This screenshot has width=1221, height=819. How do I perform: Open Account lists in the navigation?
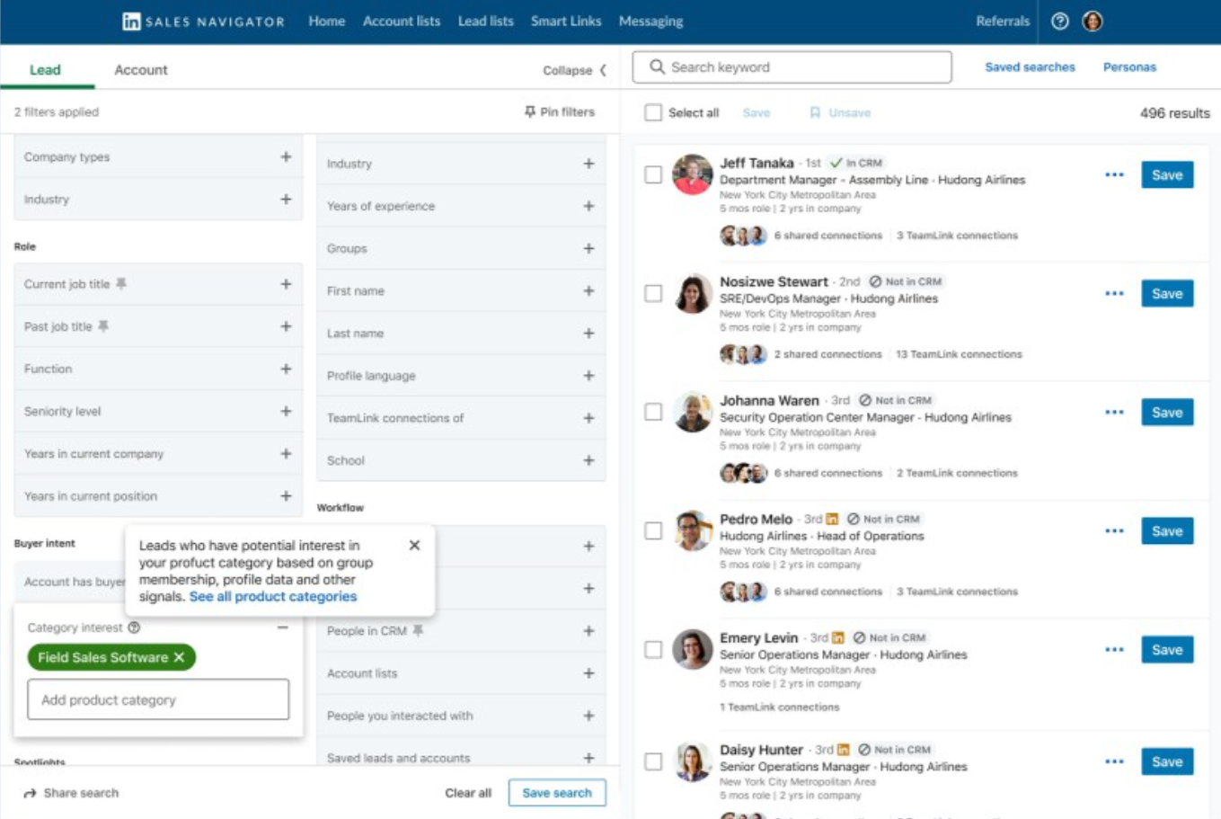click(x=402, y=22)
